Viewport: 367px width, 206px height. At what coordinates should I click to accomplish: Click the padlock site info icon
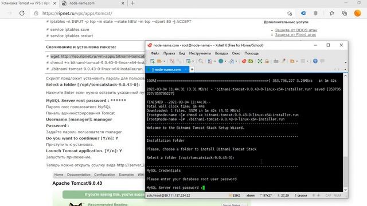coord(36,13)
